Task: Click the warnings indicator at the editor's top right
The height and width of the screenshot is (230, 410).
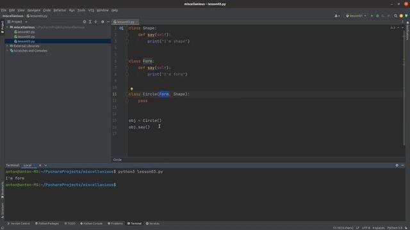Action: click(393, 27)
